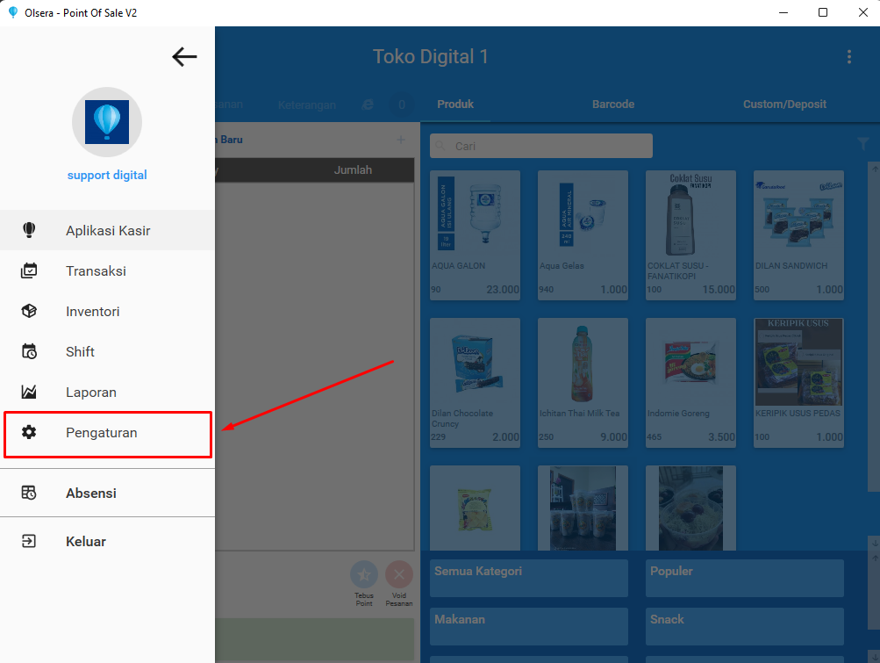This screenshot has width=880, height=663.
Task: Close the side menu with the back arrow
Action: (184, 57)
